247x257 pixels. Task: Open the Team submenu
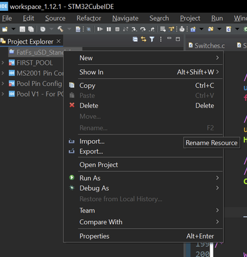coord(143,210)
